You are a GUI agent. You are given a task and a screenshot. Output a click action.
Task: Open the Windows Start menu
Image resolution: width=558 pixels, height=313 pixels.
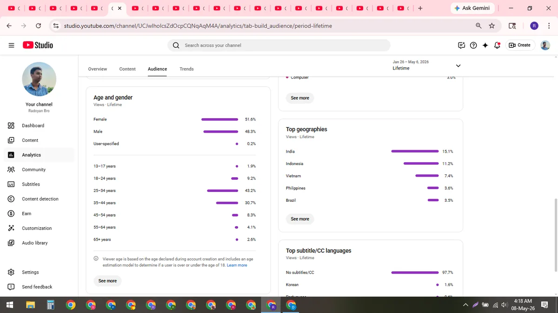(x=10, y=305)
